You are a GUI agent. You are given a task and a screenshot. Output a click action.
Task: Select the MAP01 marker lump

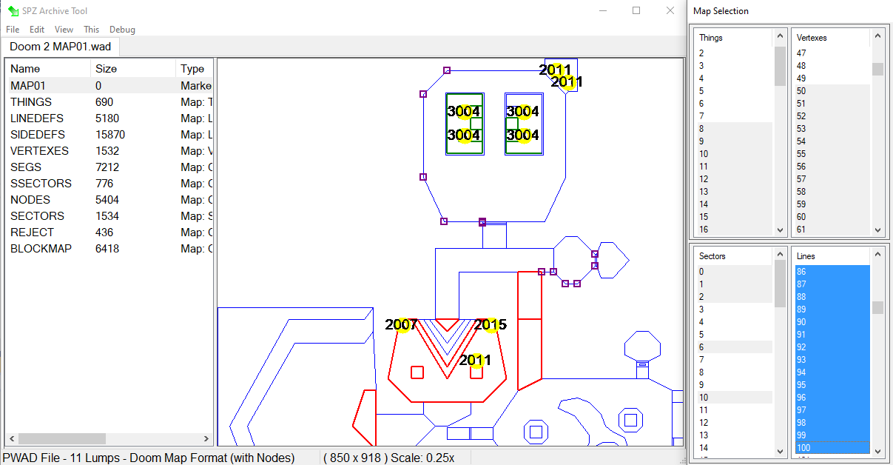tap(109, 86)
